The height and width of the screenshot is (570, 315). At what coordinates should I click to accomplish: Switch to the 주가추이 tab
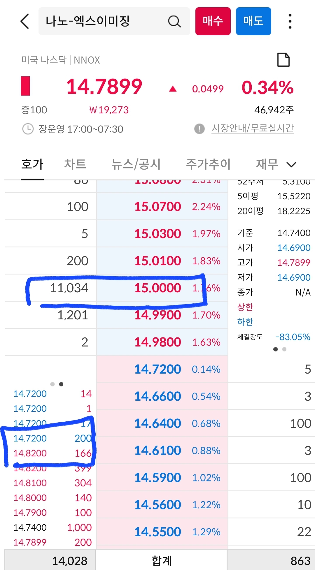(x=208, y=164)
